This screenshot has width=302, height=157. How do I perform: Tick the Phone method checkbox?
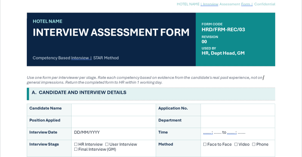[254, 144]
